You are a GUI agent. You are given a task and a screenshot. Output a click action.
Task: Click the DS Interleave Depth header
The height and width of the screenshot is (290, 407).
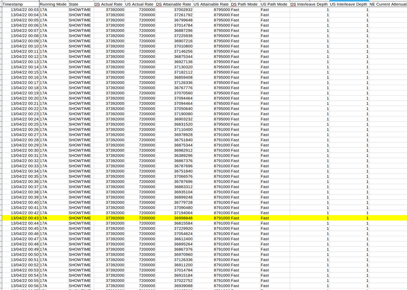click(309, 4)
